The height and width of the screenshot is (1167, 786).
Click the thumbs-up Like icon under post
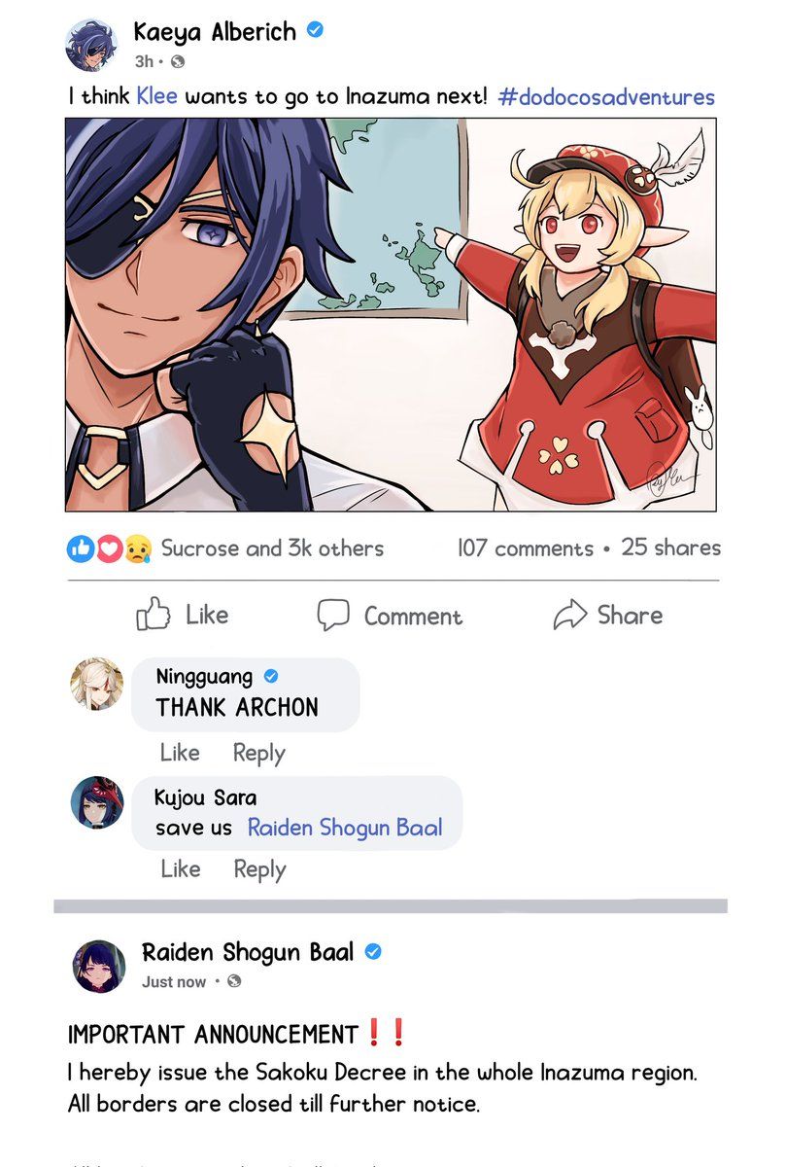pos(154,615)
